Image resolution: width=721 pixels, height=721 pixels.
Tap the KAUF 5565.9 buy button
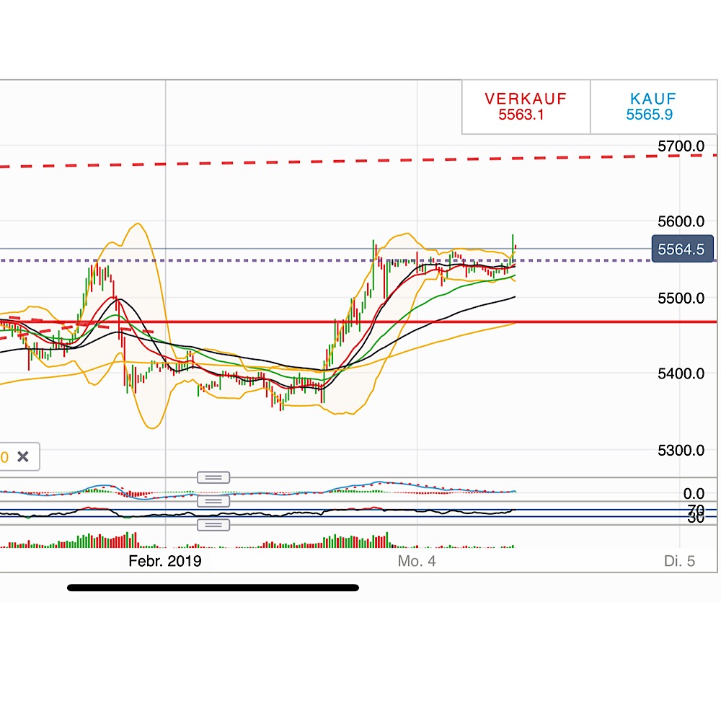click(x=653, y=106)
